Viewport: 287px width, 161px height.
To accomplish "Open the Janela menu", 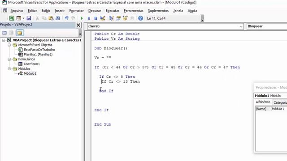I will tap(178, 11).
